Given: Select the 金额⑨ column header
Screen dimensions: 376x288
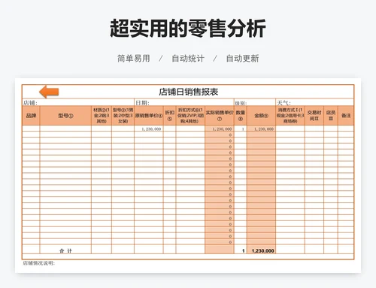Looking at the screenshot, I should click(x=261, y=116).
